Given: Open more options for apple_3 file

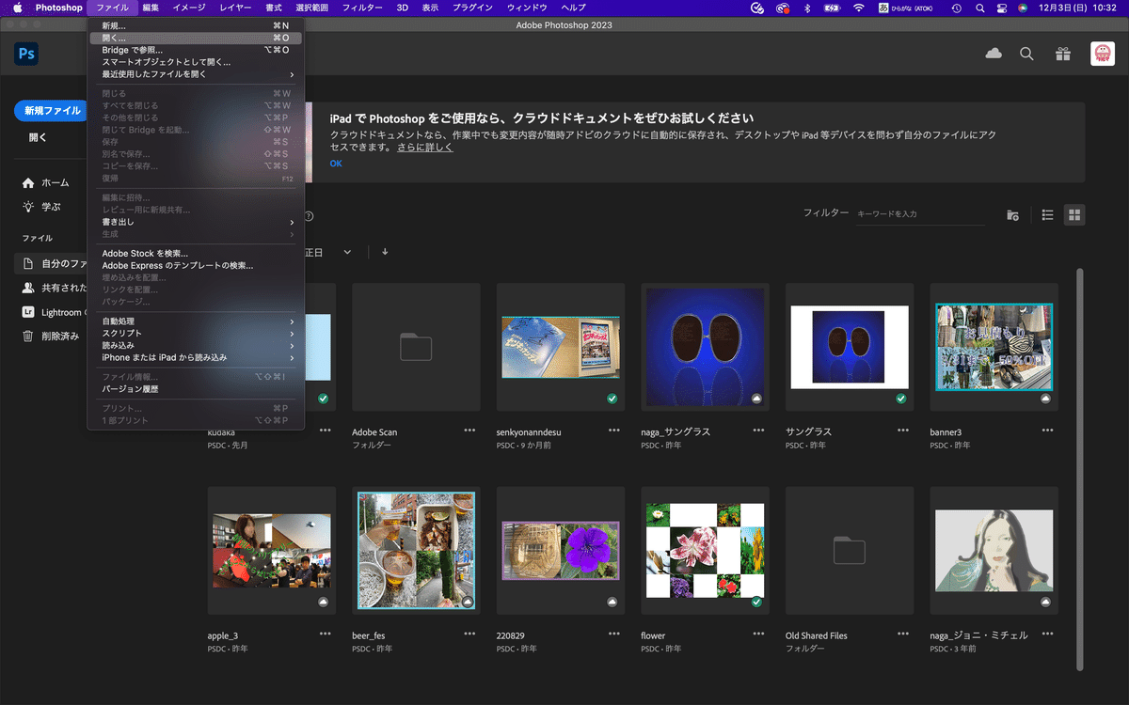Looking at the screenshot, I should point(325,634).
